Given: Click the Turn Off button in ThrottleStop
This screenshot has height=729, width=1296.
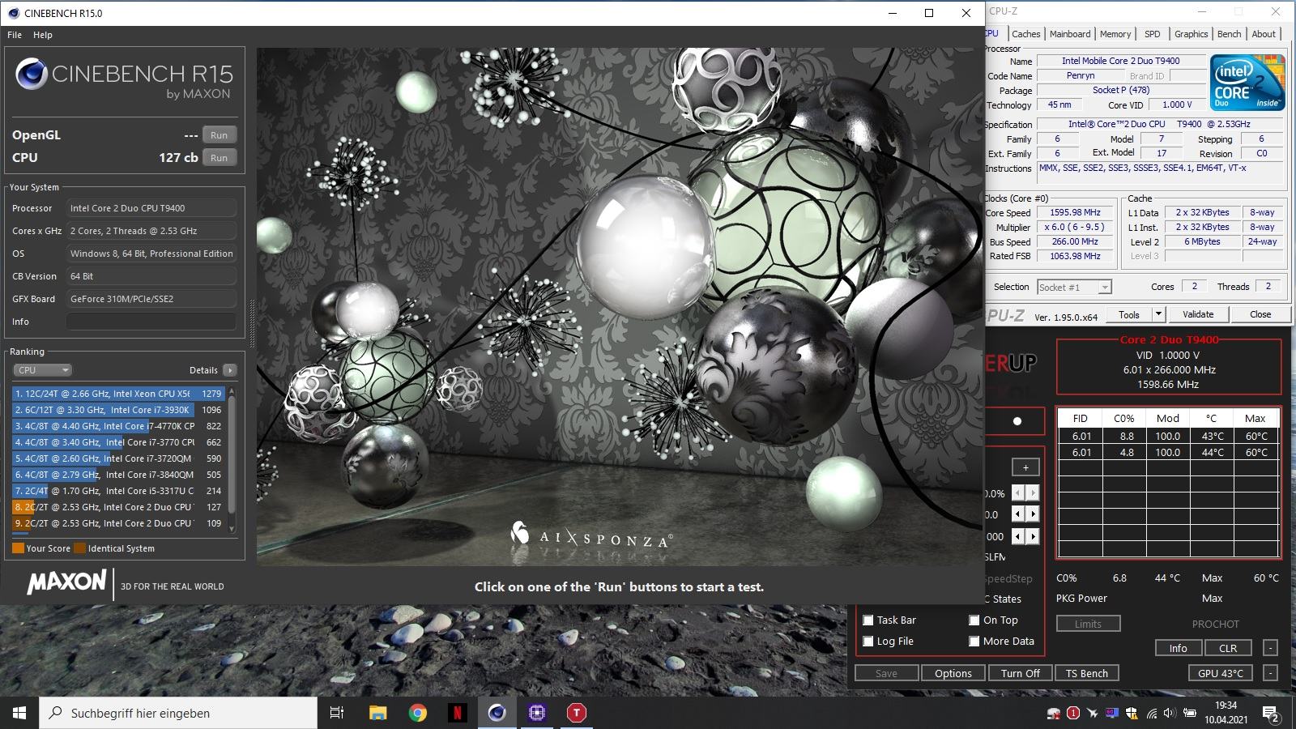Looking at the screenshot, I should coord(1020,673).
